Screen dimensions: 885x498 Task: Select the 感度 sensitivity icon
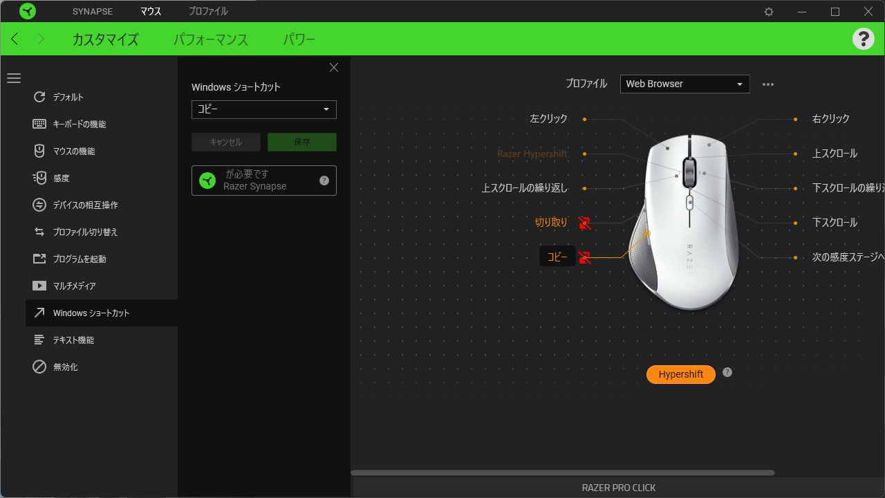pos(39,178)
